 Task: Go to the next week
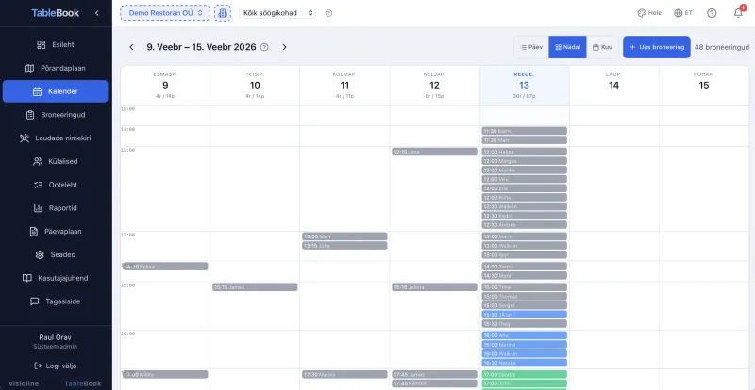(284, 47)
